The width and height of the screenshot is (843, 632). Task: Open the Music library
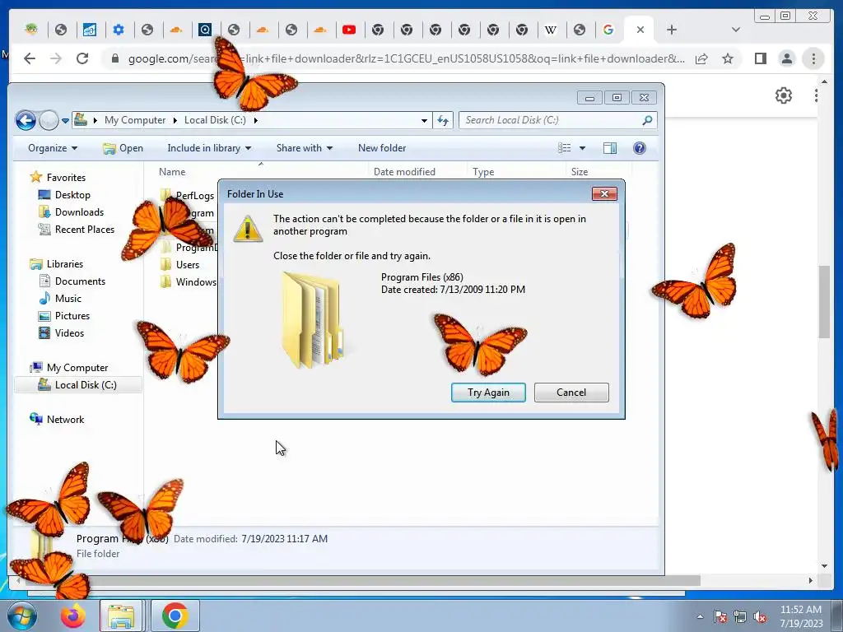[60, 298]
